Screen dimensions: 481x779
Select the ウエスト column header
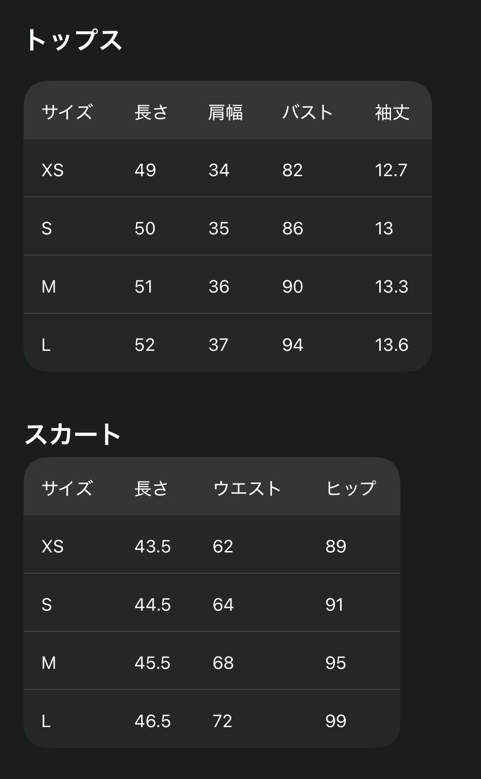[247, 488]
